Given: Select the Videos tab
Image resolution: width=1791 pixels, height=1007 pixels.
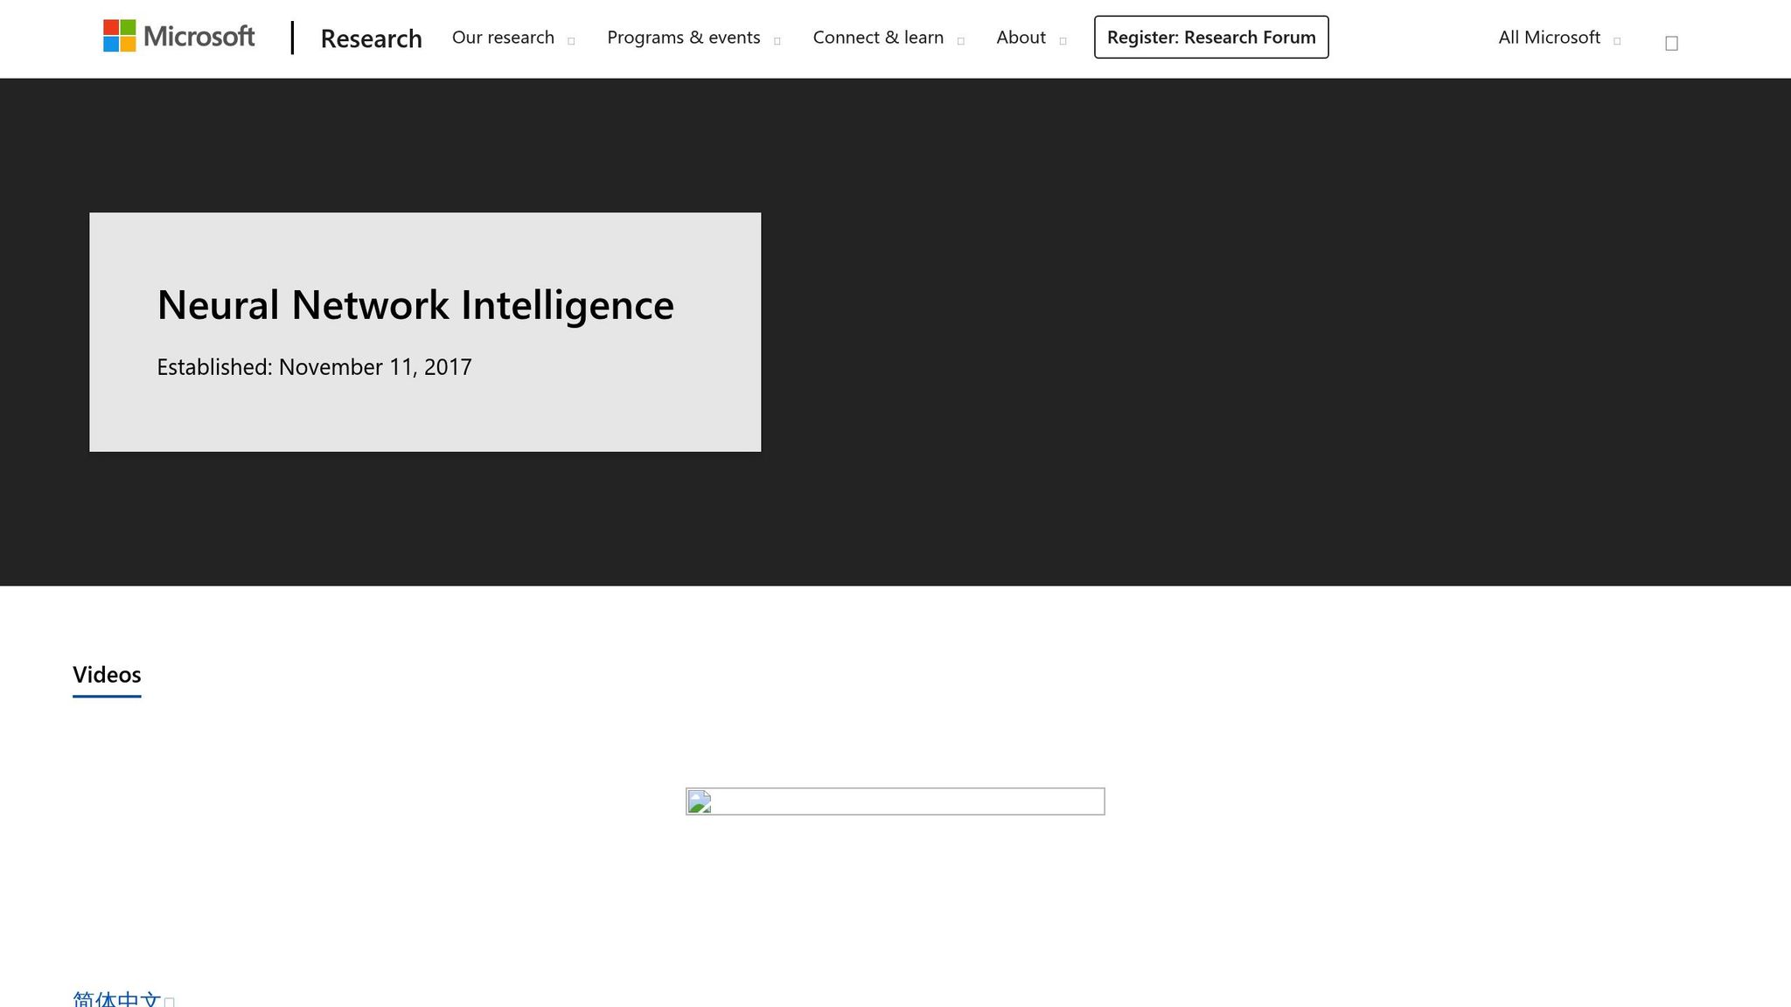Looking at the screenshot, I should (107, 675).
